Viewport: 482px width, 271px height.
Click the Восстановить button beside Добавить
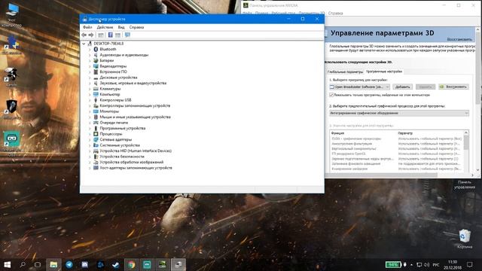point(453,87)
